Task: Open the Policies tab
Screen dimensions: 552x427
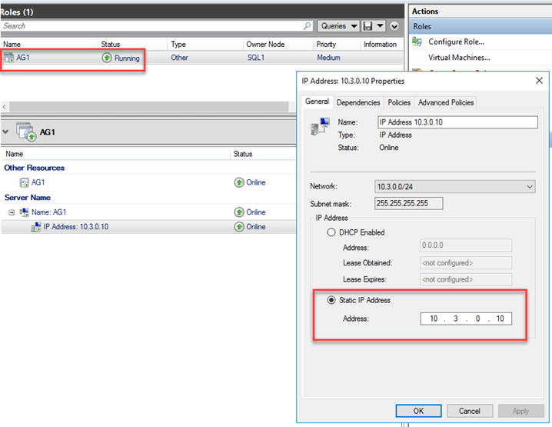Action: coord(399,102)
